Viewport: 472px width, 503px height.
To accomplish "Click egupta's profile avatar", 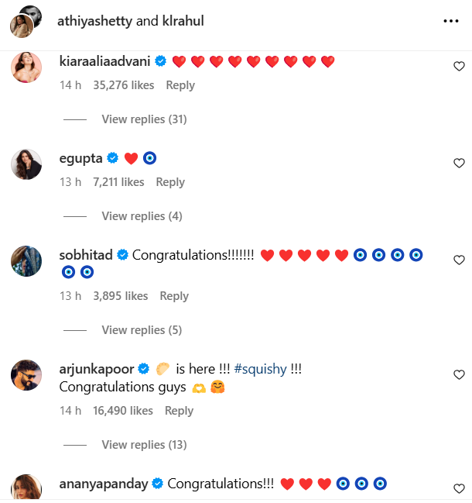I will 26,164.
